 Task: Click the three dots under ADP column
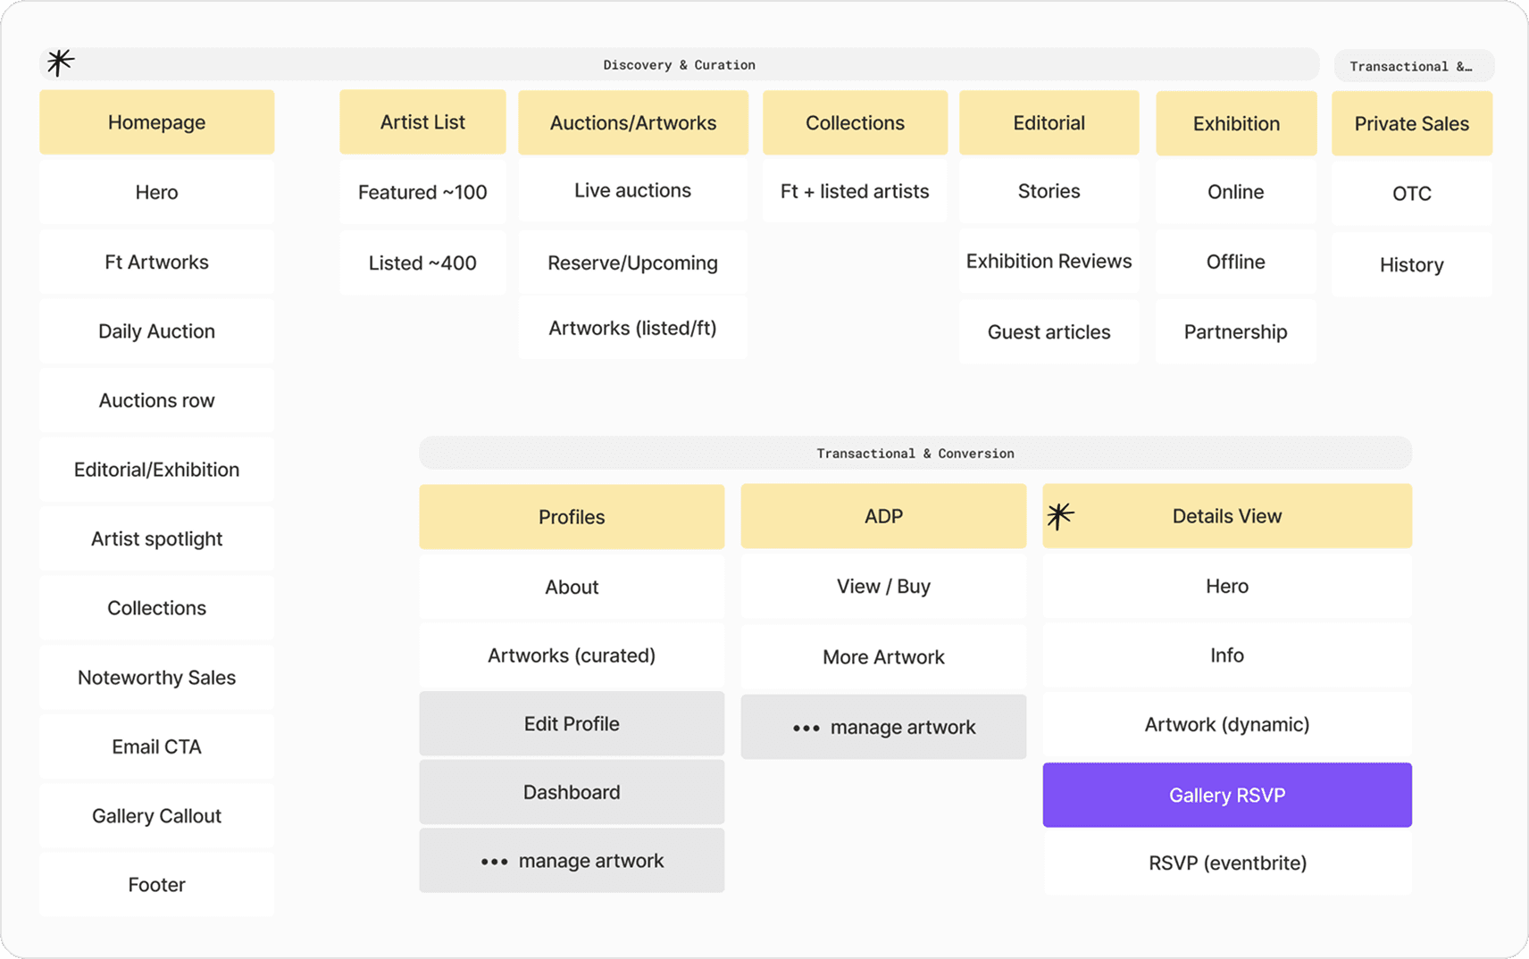pos(806,729)
